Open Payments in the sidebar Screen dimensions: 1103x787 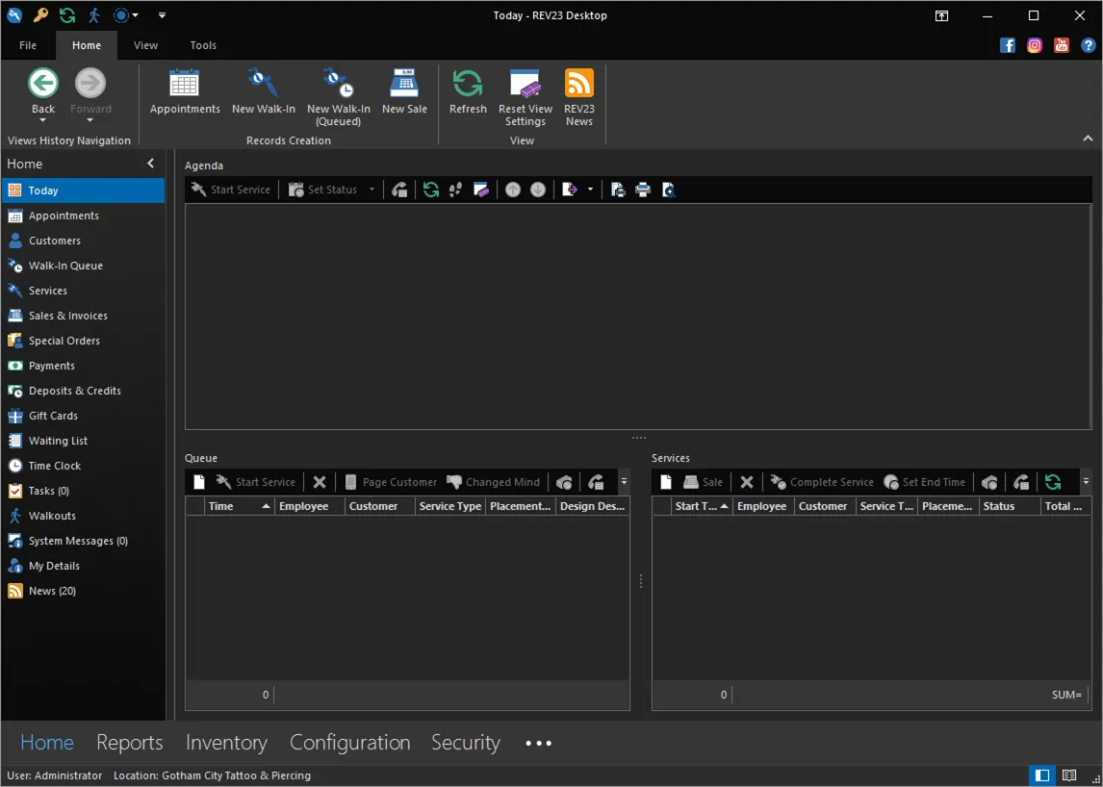coord(83,366)
